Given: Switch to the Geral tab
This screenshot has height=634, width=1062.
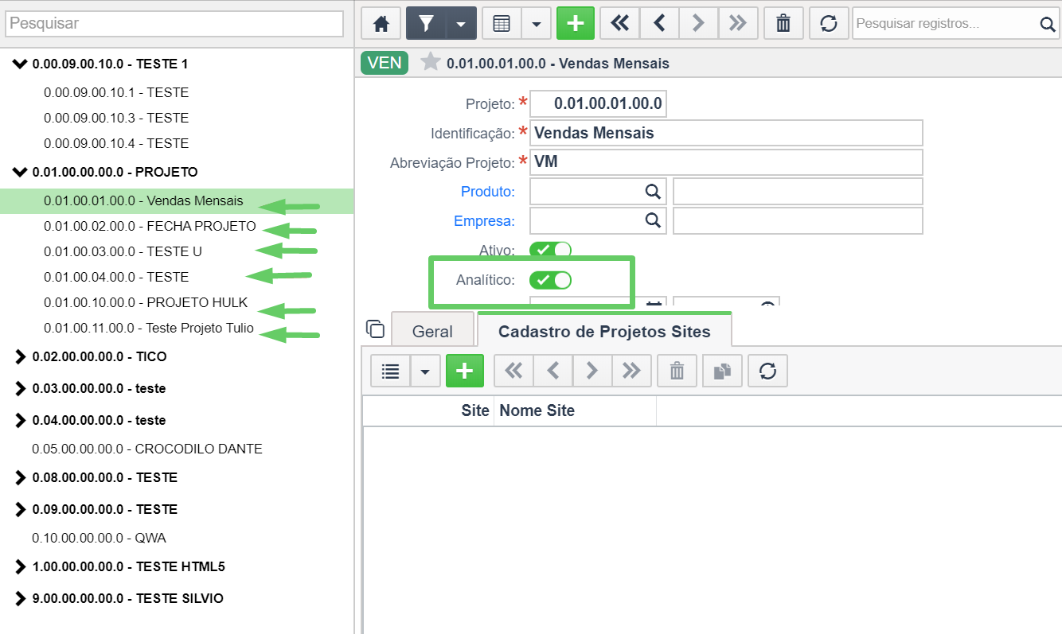Looking at the screenshot, I should [x=432, y=332].
